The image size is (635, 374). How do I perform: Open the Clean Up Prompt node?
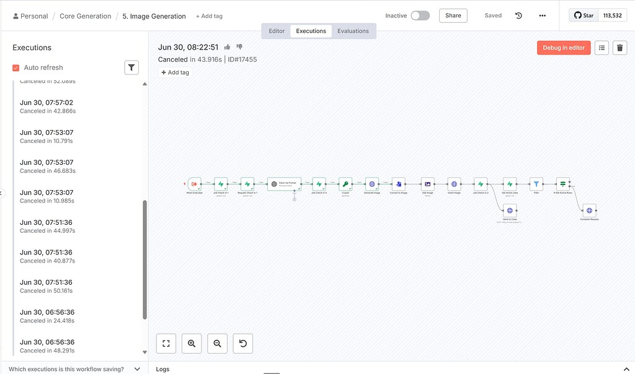pos(284,184)
